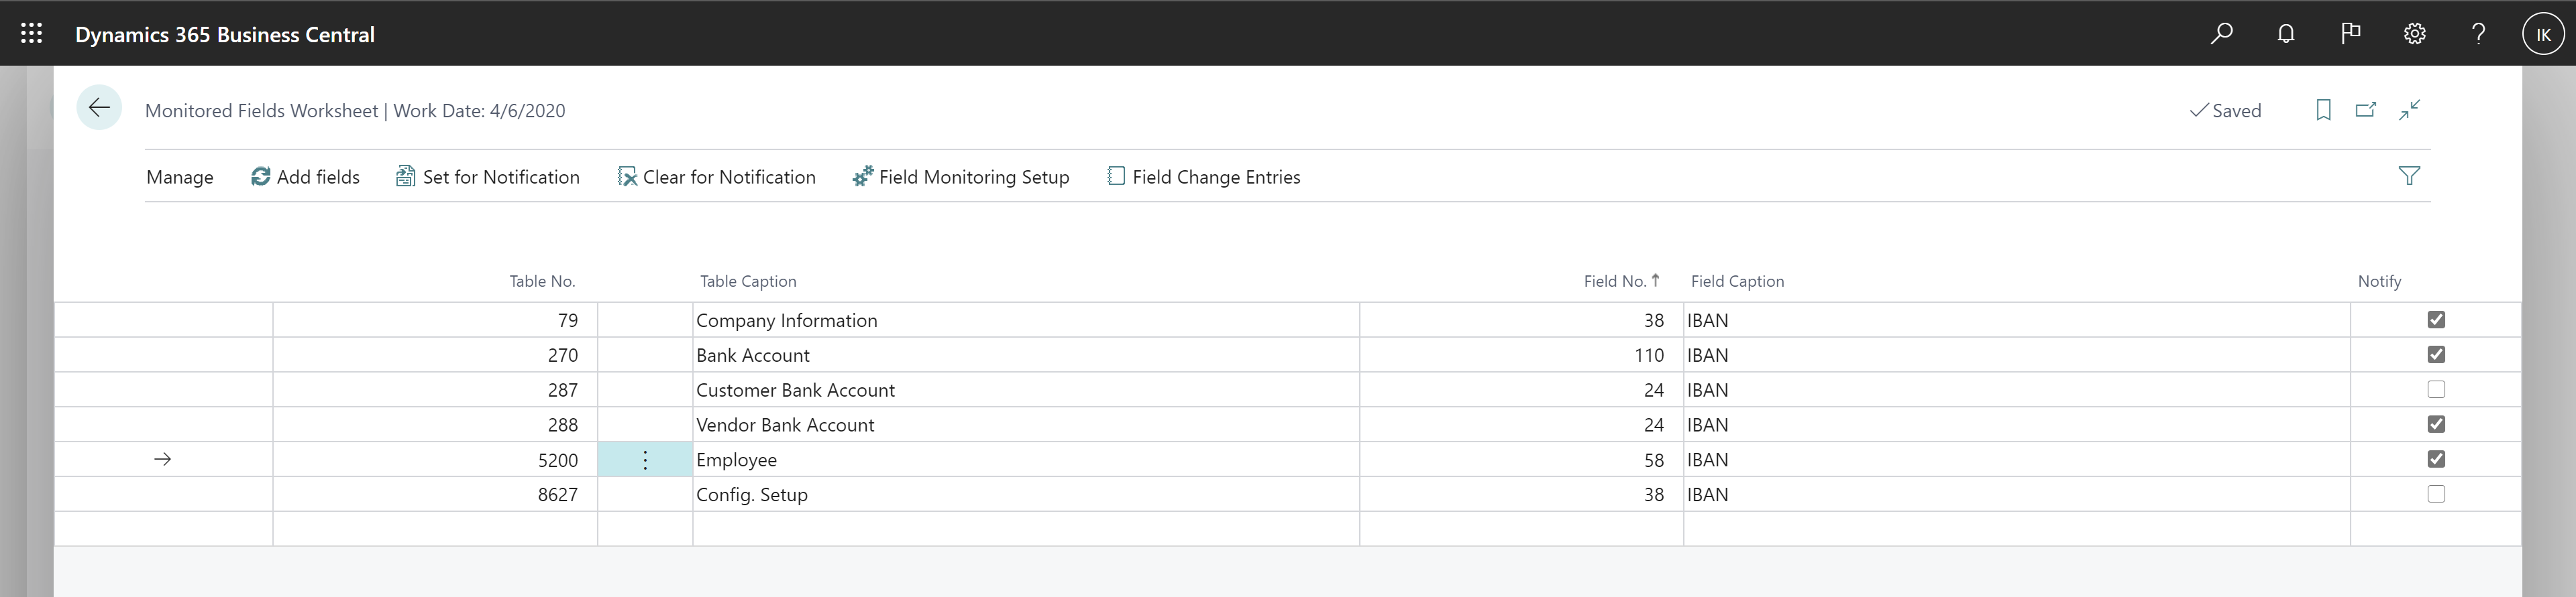2576x597 pixels.
Task: Toggle Notify for Bank Account row
Action: click(x=2436, y=354)
